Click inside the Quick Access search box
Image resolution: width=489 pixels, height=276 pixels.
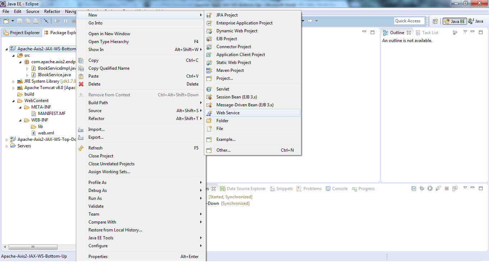(x=409, y=20)
